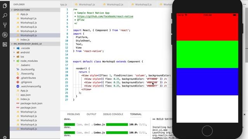This screenshot has width=248, height=139.
Task: Click the '#FF0000' color string on line 21
Action: point(152,79)
